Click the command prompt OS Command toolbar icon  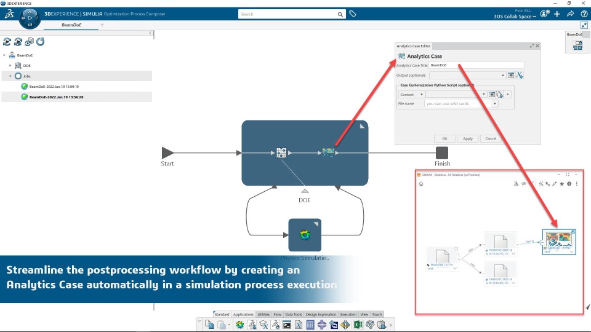pos(287,325)
